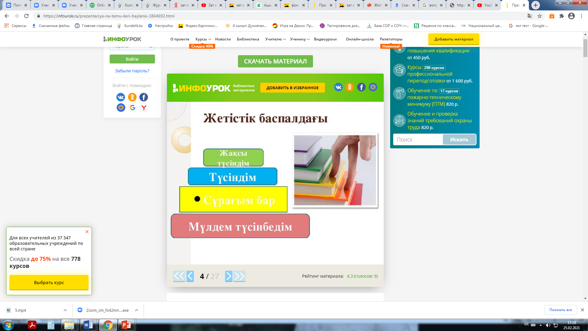Open Chrome extensions puzzle icon

click(x=561, y=16)
